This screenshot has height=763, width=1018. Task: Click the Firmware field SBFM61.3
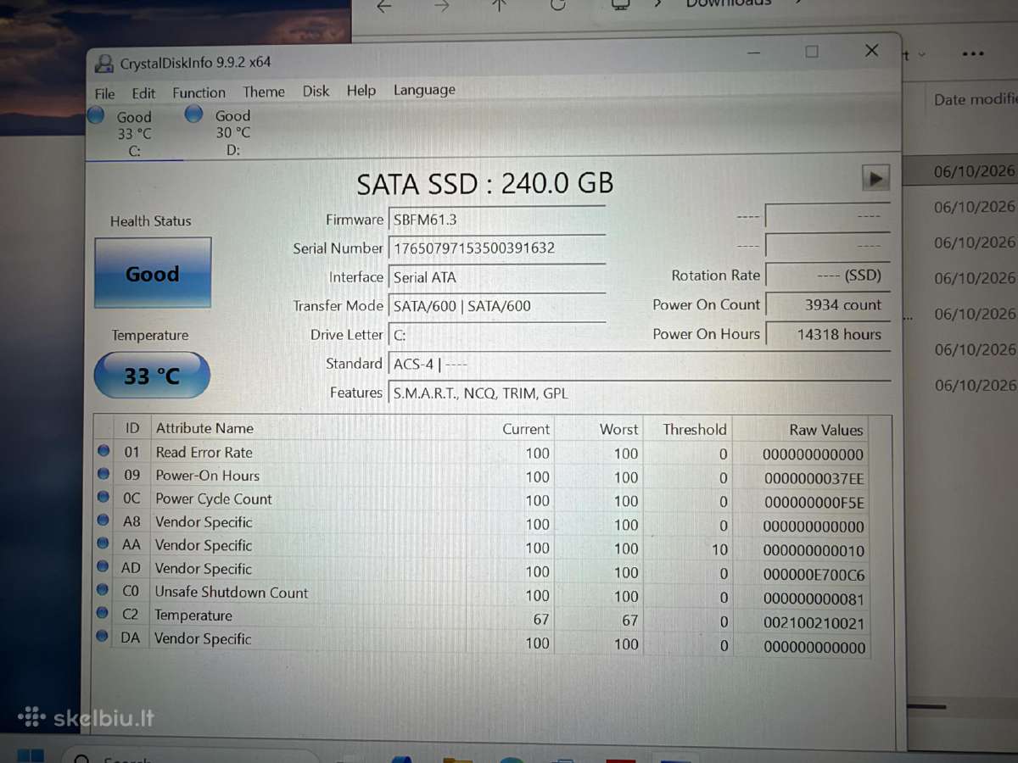click(x=497, y=220)
